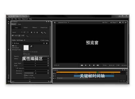Screen dimensions: 135x99
Task: Click the Layer Depth value field
Action: 35,63
